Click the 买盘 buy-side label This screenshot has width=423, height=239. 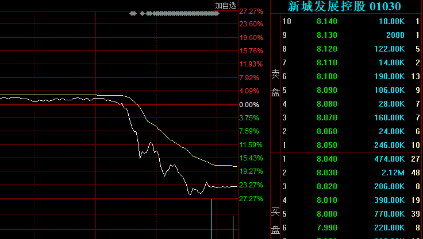[275, 221]
